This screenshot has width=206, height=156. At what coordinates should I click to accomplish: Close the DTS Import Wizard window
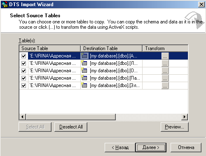201,5
